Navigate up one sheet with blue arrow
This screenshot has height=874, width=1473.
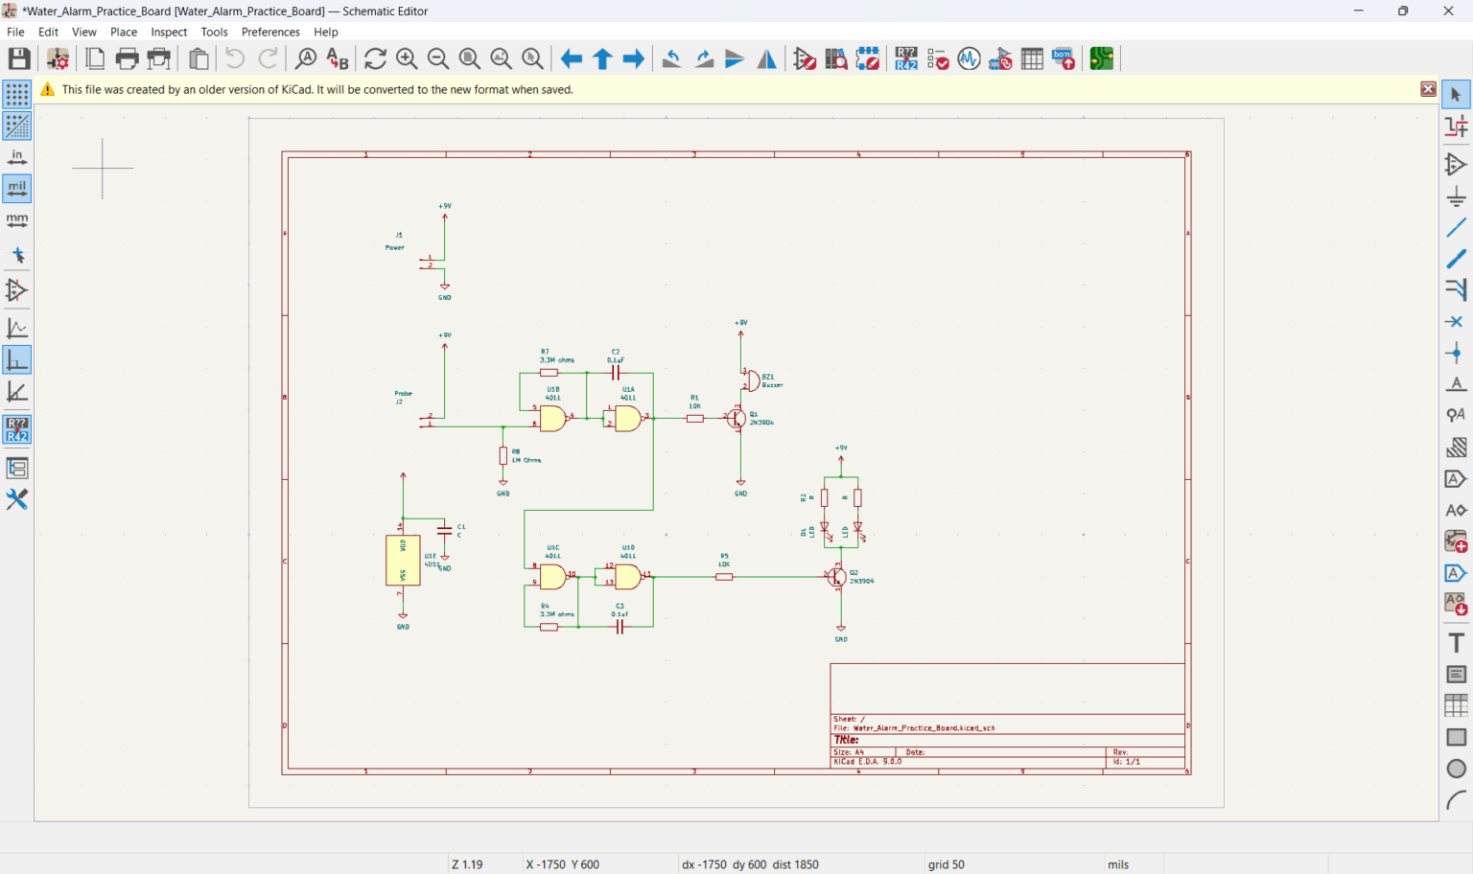click(602, 58)
